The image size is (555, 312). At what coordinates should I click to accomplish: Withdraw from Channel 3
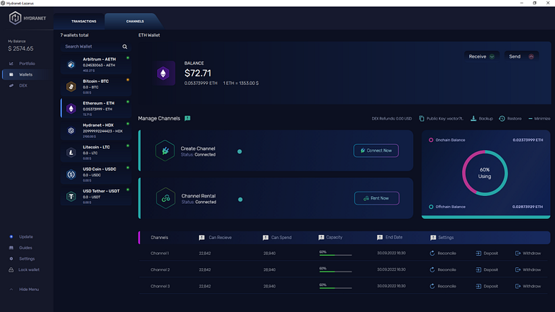[528, 286]
